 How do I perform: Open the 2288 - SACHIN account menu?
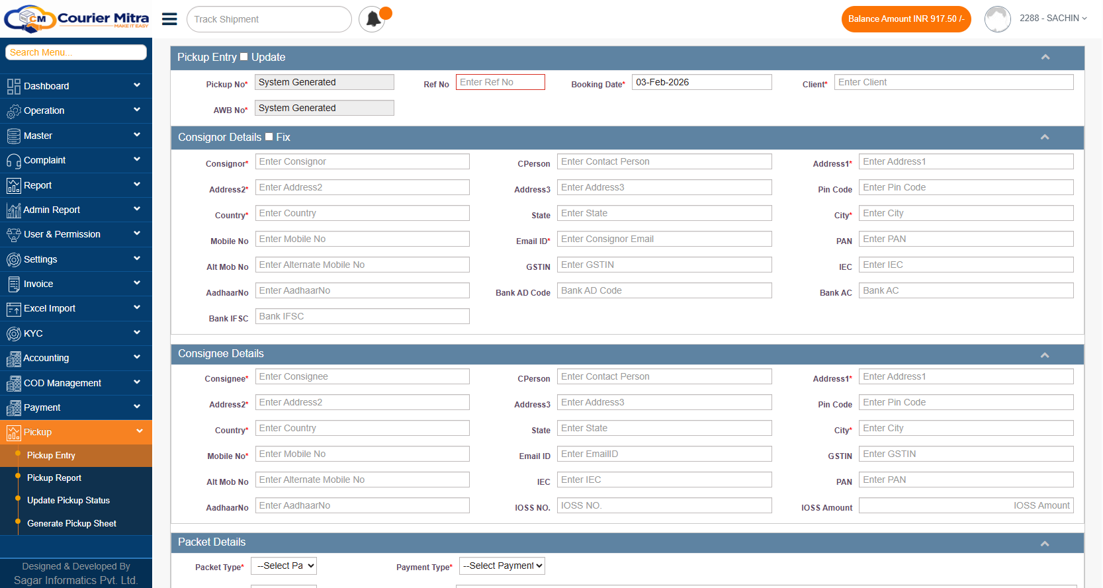tap(1053, 19)
